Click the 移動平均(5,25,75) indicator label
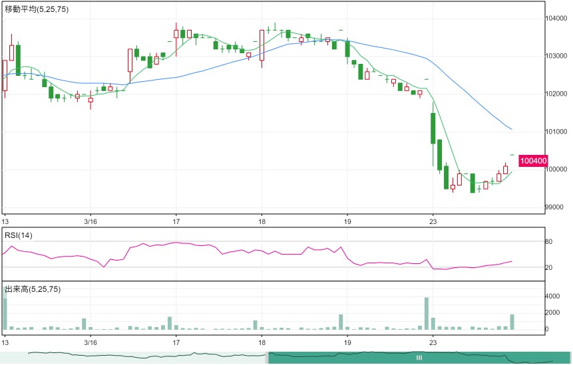 click(x=37, y=9)
